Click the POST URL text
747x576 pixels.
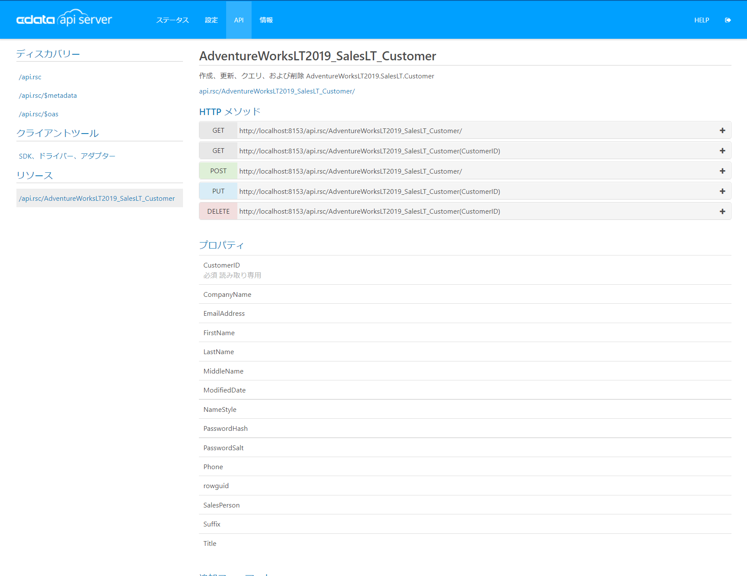[350, 171]
